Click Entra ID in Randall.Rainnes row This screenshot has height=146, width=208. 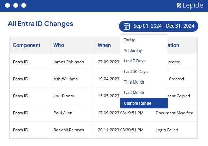(20, 130)
